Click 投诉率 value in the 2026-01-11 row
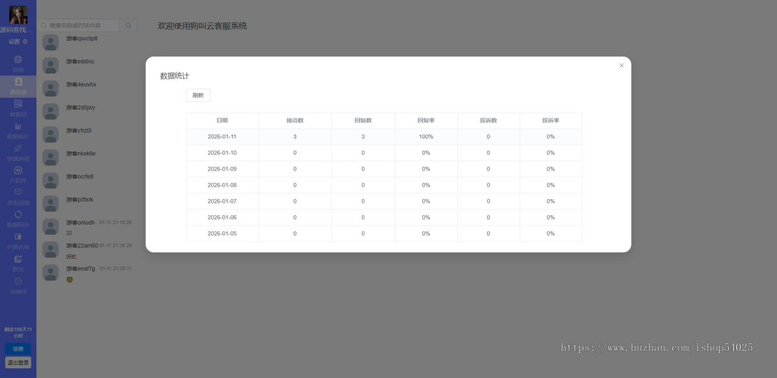Viewport: 777px width, 378px height. (550, 137)
